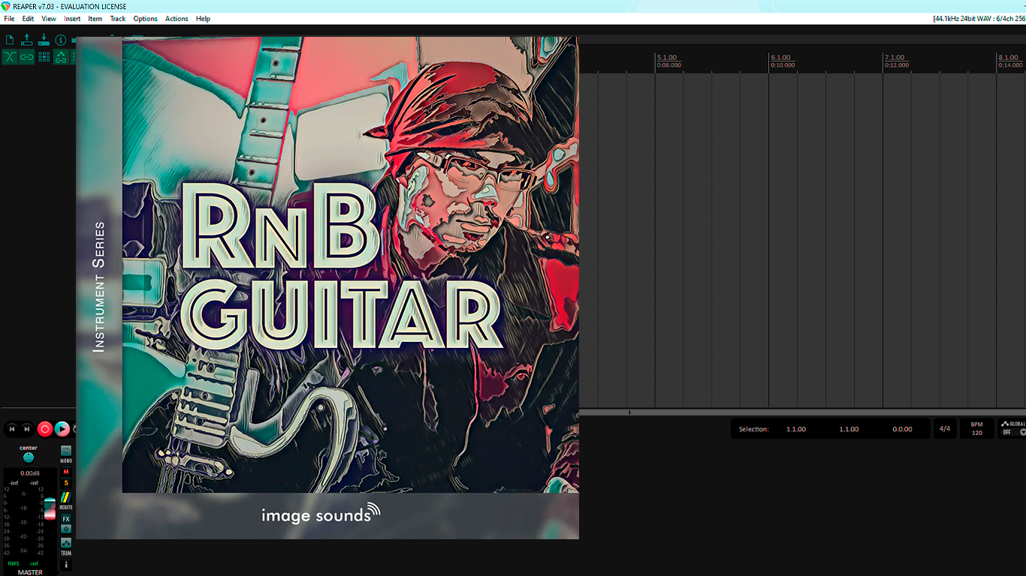Click the 4/4 time signature box
Image resolution: width=1026 pixels, height=576 pixels.
pyautogui.click(x=945, y=429)
